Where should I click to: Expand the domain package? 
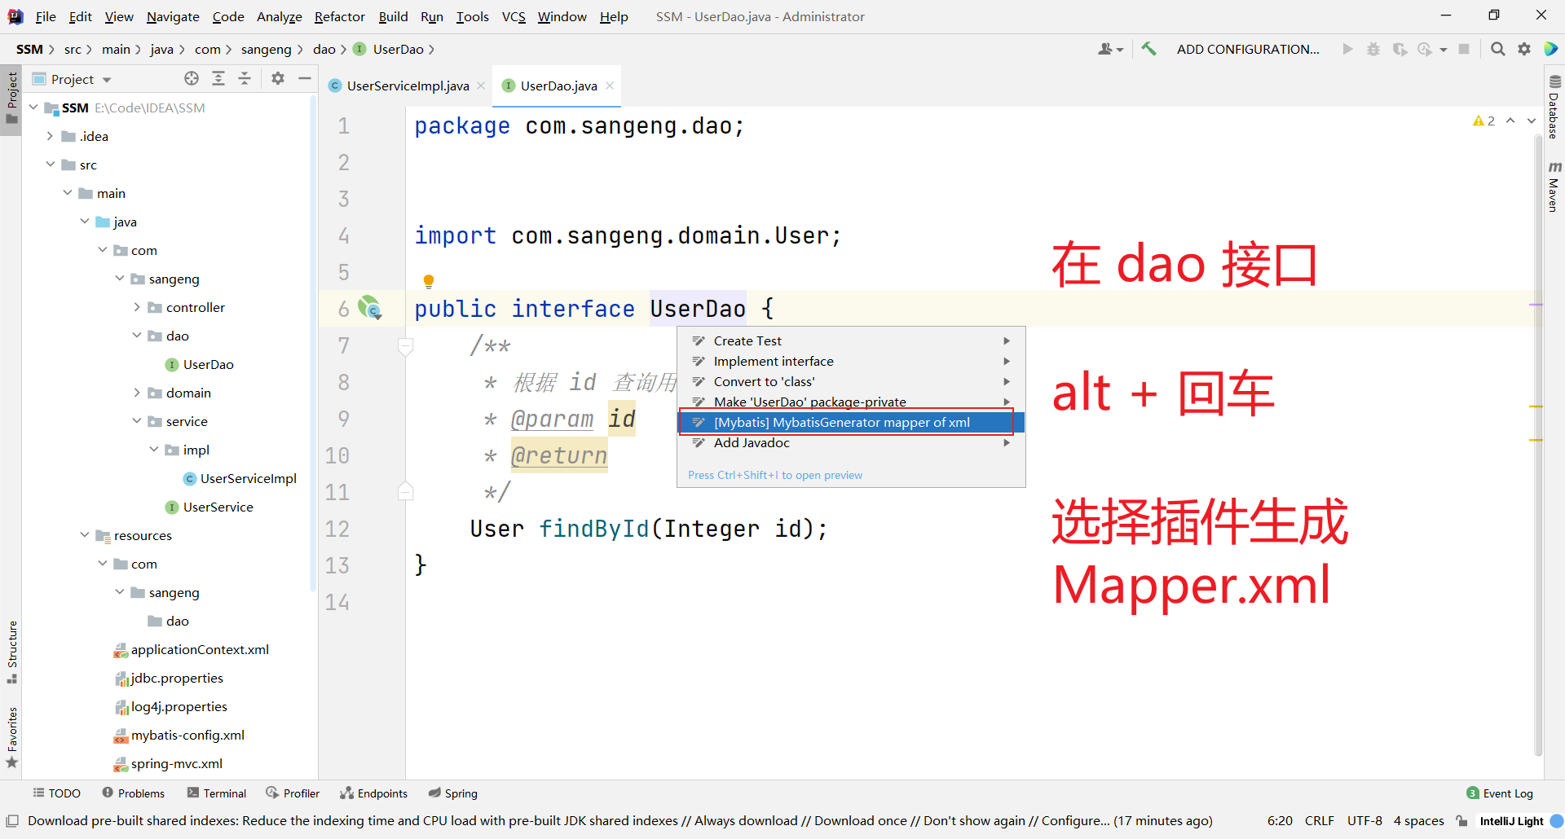[x=137, y=393]
